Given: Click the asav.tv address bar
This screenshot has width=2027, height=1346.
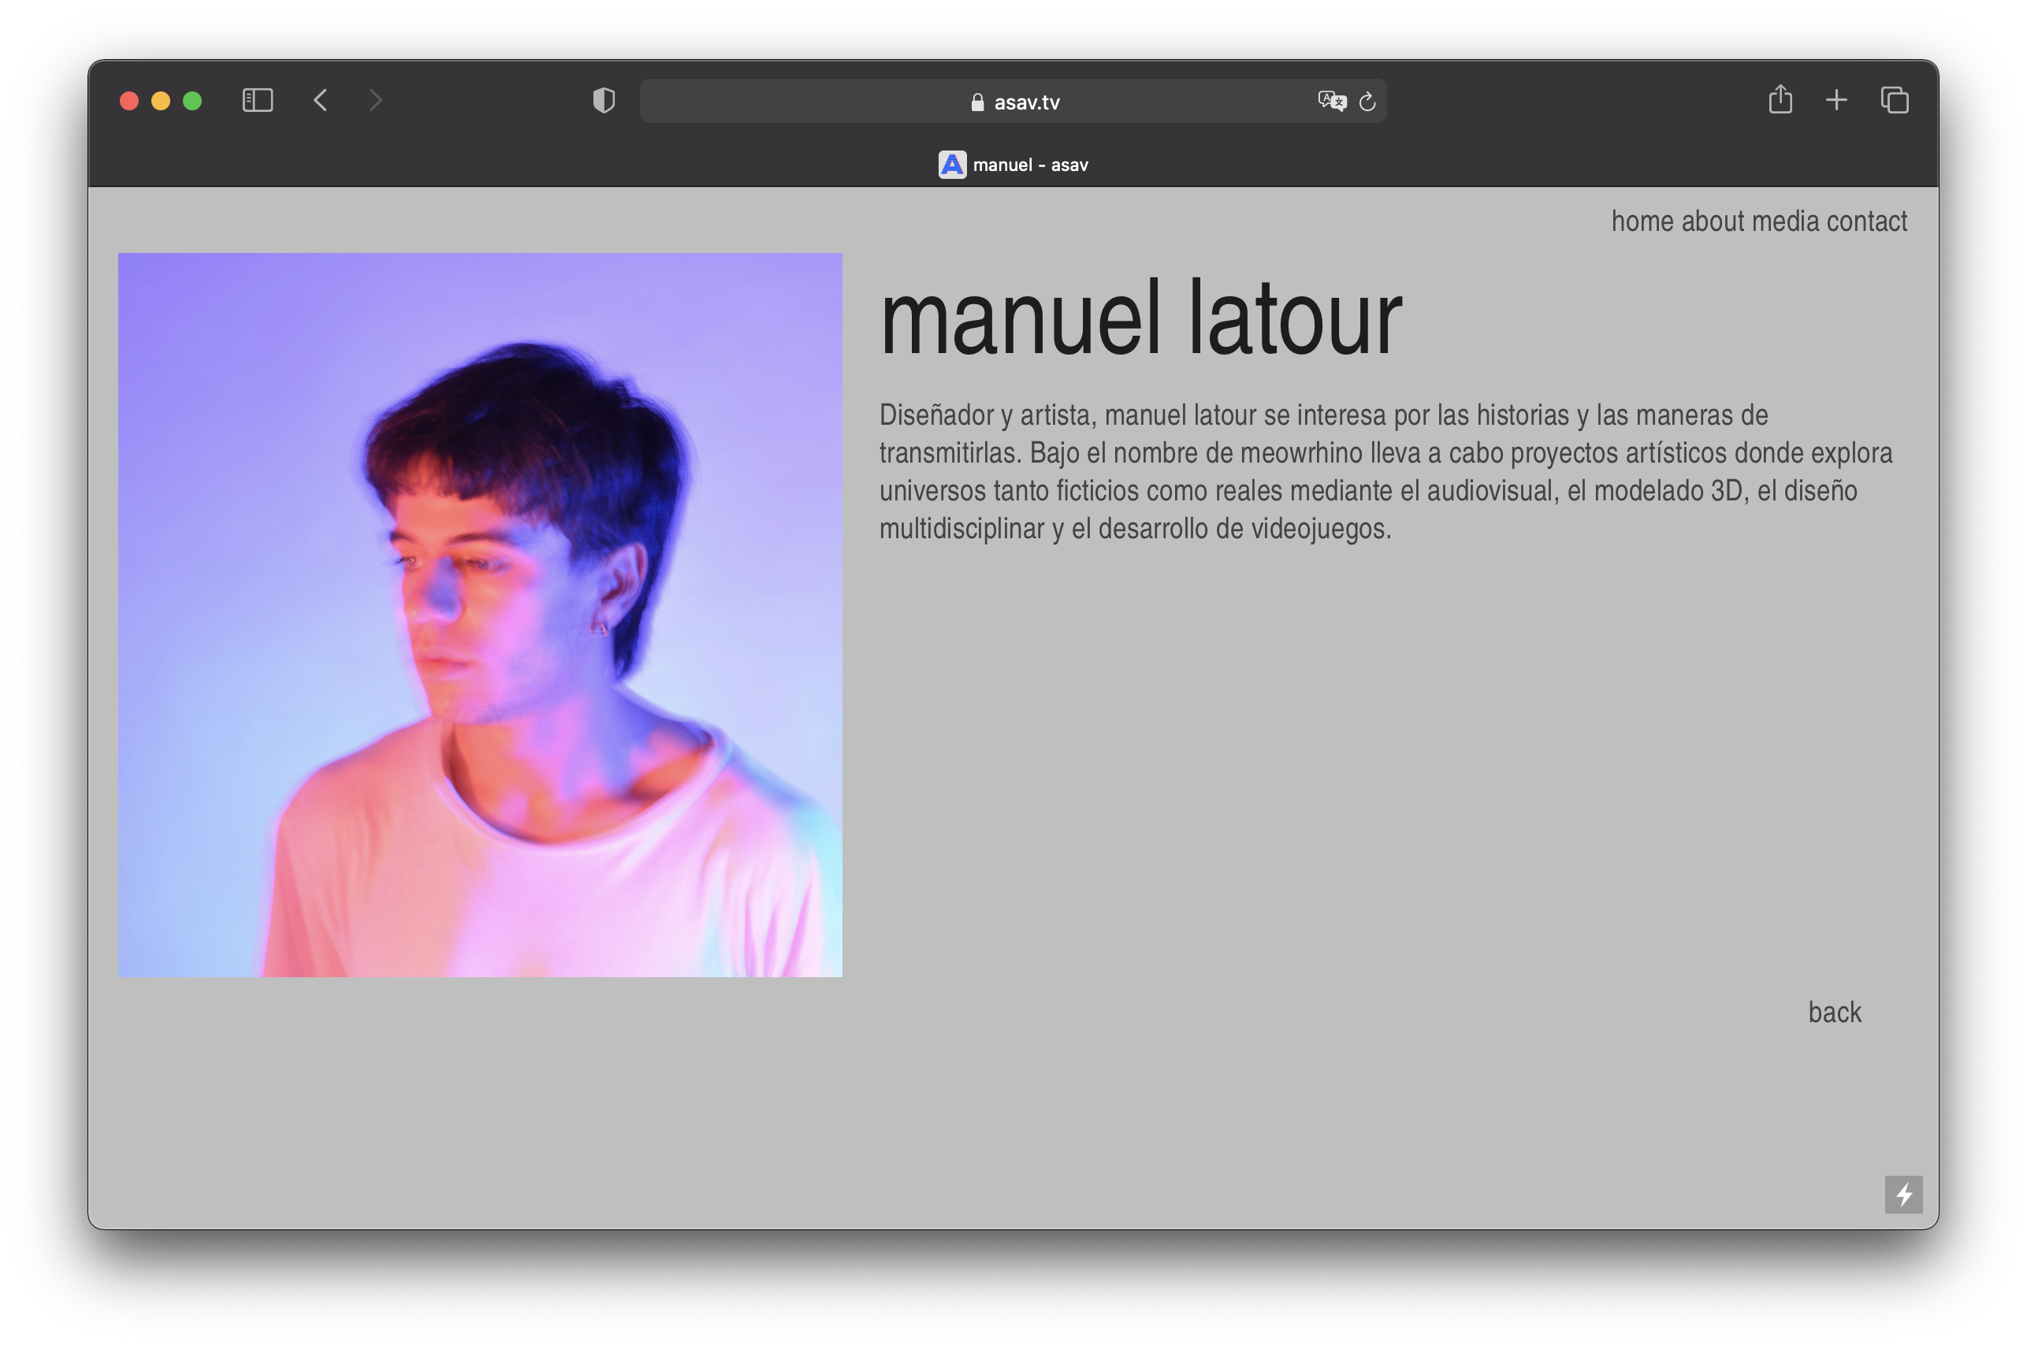Looking at the screenshot, I should pyautogui.click(x=1012, y=102).
